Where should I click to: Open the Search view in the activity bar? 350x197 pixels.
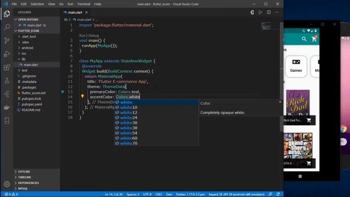[7, 27]
